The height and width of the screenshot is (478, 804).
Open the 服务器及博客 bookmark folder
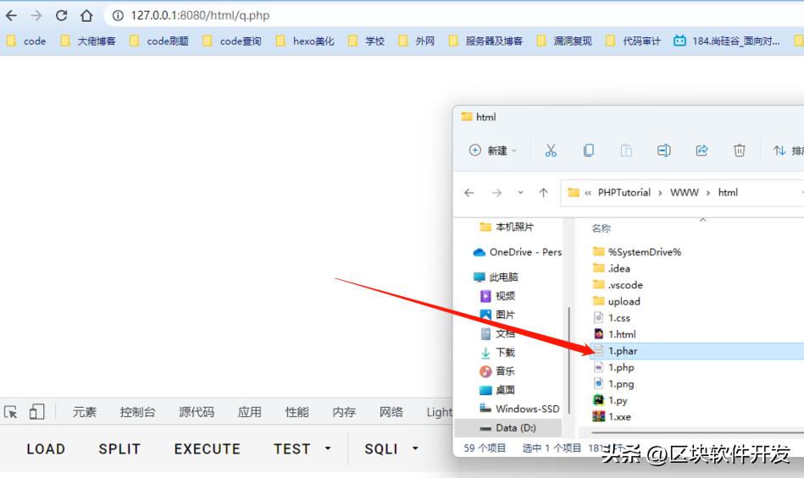click(x=485, y=41)
